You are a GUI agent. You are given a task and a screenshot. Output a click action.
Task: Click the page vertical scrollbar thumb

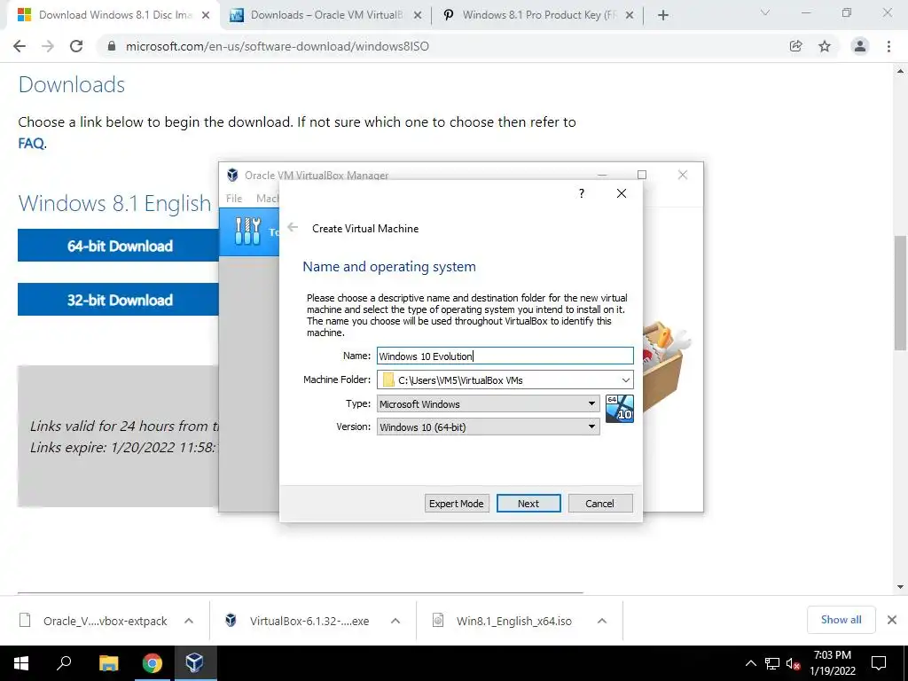(x=900, y=293)
